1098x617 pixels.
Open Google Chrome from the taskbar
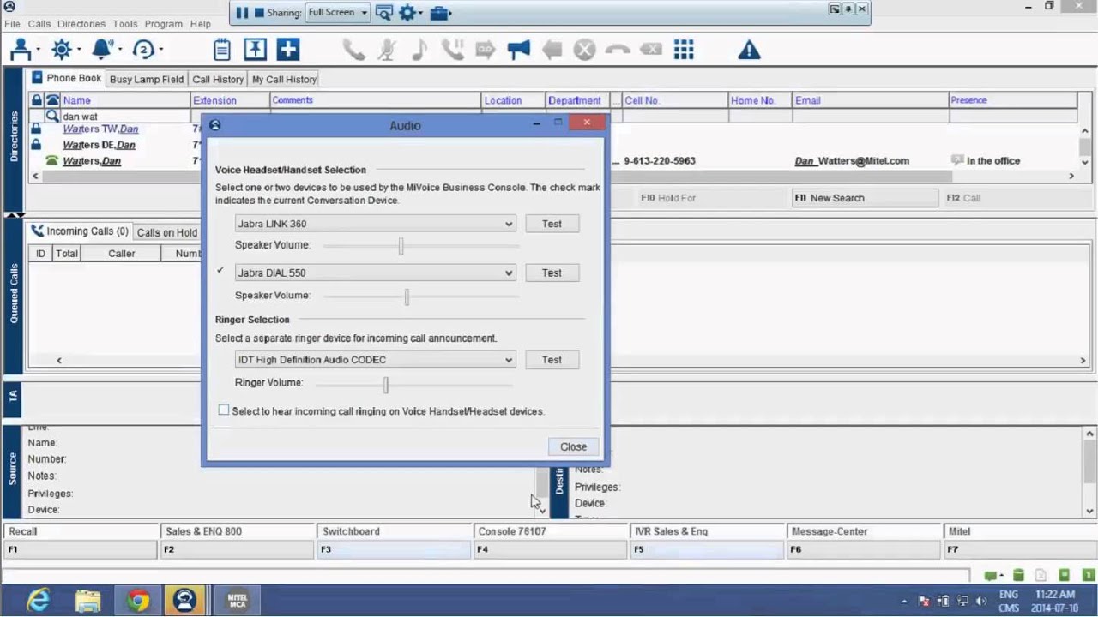138,600
